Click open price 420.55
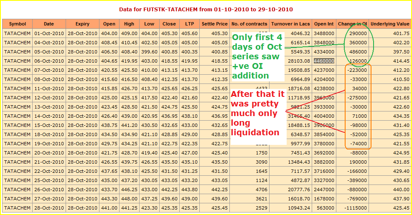This screenshot has height=215, width=412. (109, 70)
